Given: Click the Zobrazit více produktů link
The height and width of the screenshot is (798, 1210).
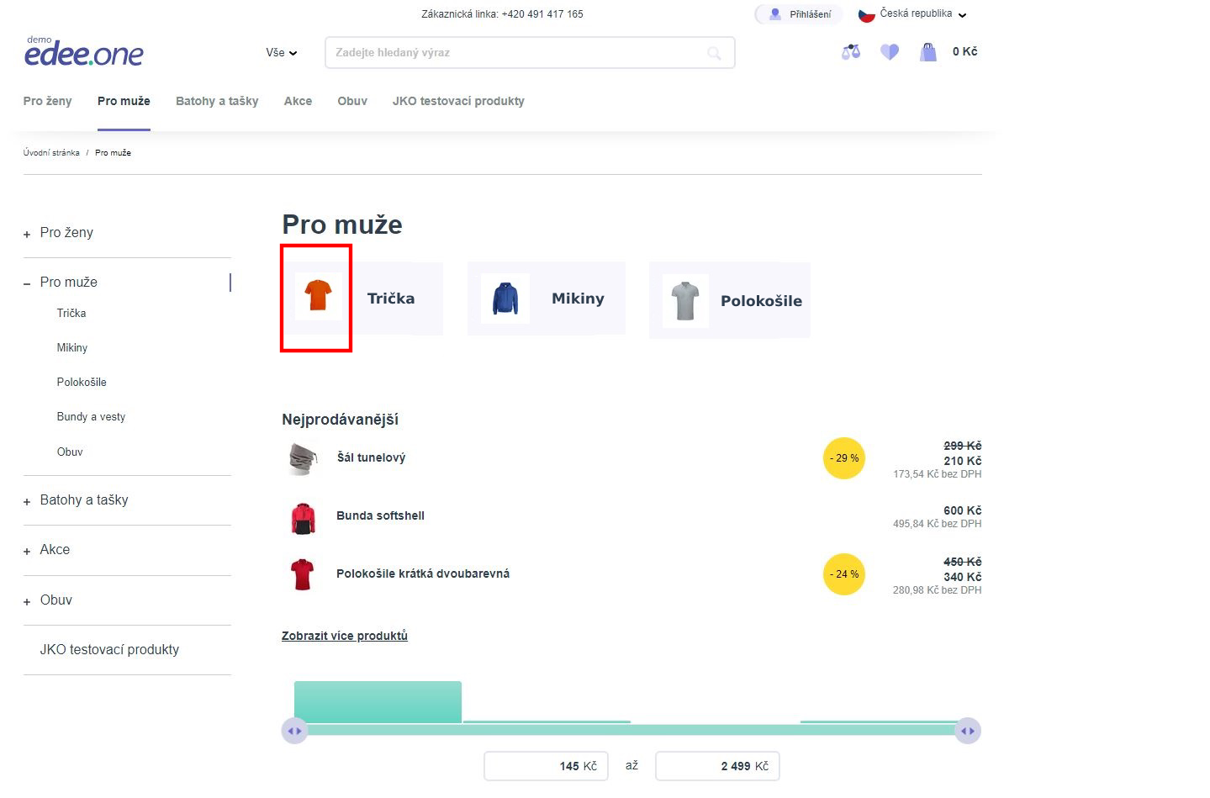Looking at the screenshot, I should coord(345,636).
